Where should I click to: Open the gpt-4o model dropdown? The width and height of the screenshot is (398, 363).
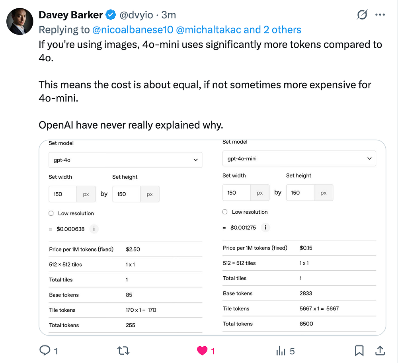[125, 160]
